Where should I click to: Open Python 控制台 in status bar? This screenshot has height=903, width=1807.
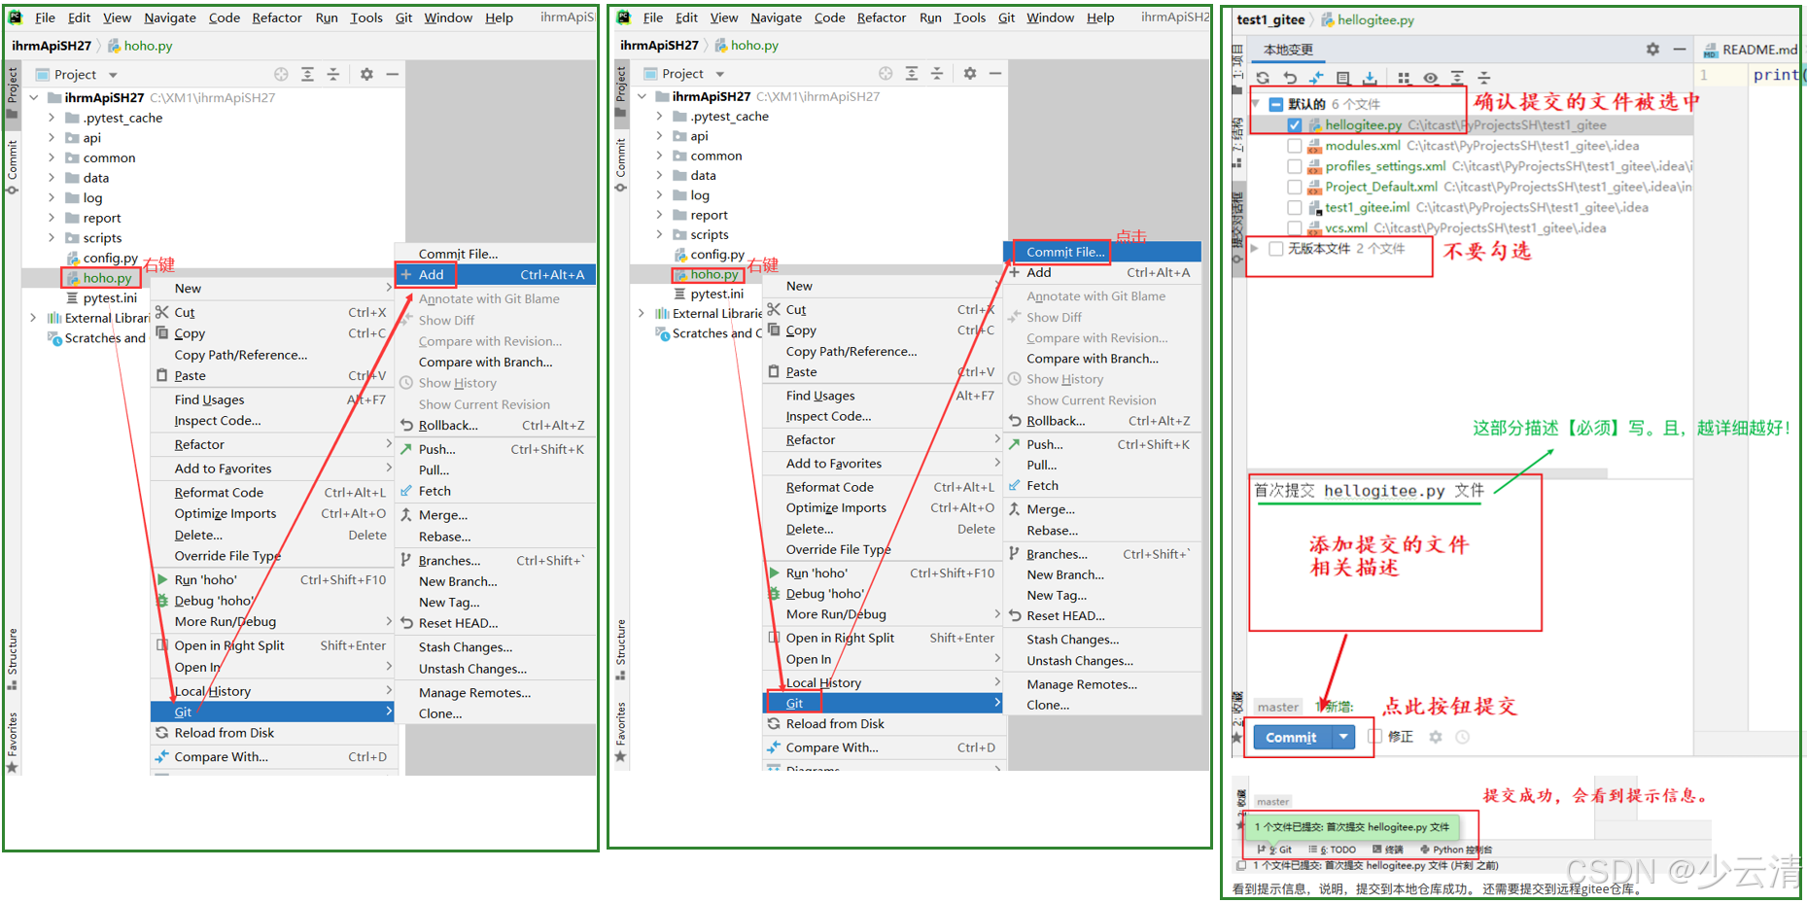[1455, 850]
